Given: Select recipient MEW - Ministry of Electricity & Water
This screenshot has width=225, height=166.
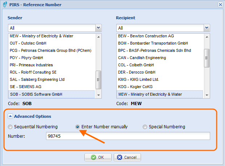Looking at the screenshot, I should tap(160, 94).
